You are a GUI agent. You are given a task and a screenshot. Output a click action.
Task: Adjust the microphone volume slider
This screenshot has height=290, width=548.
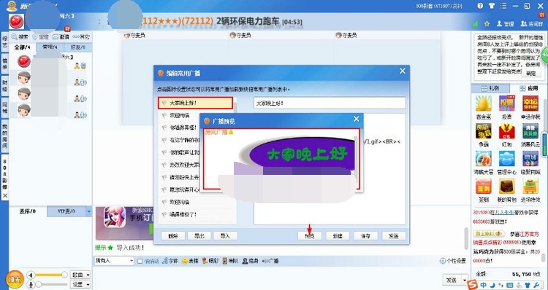tap(51, 284)
